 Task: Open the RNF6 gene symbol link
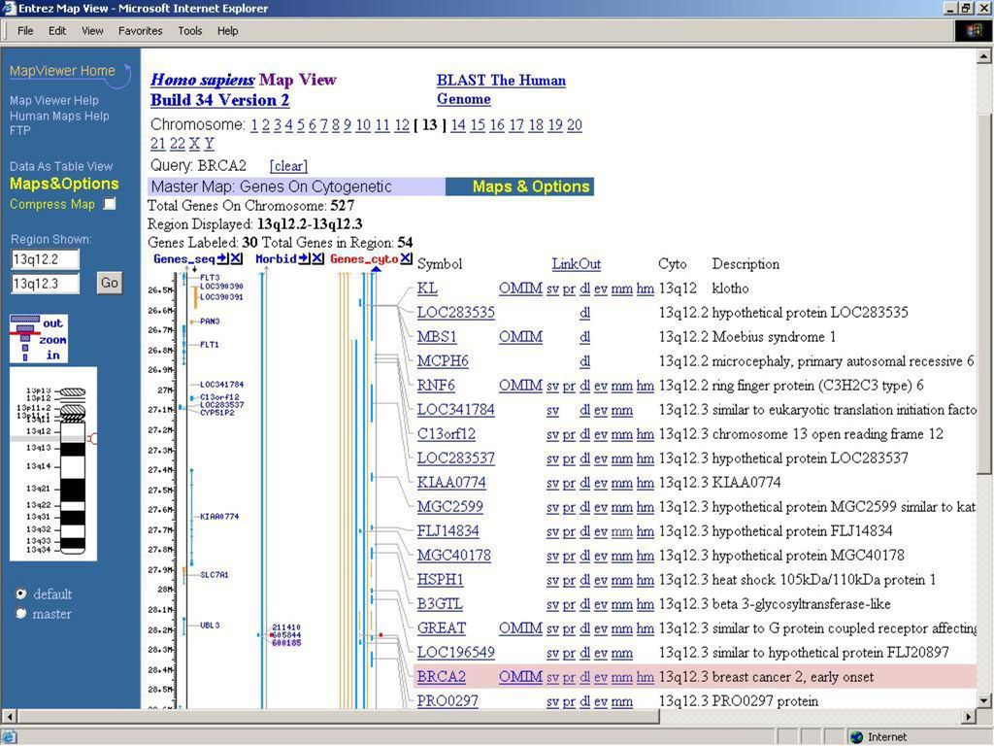tap(436, 385)
